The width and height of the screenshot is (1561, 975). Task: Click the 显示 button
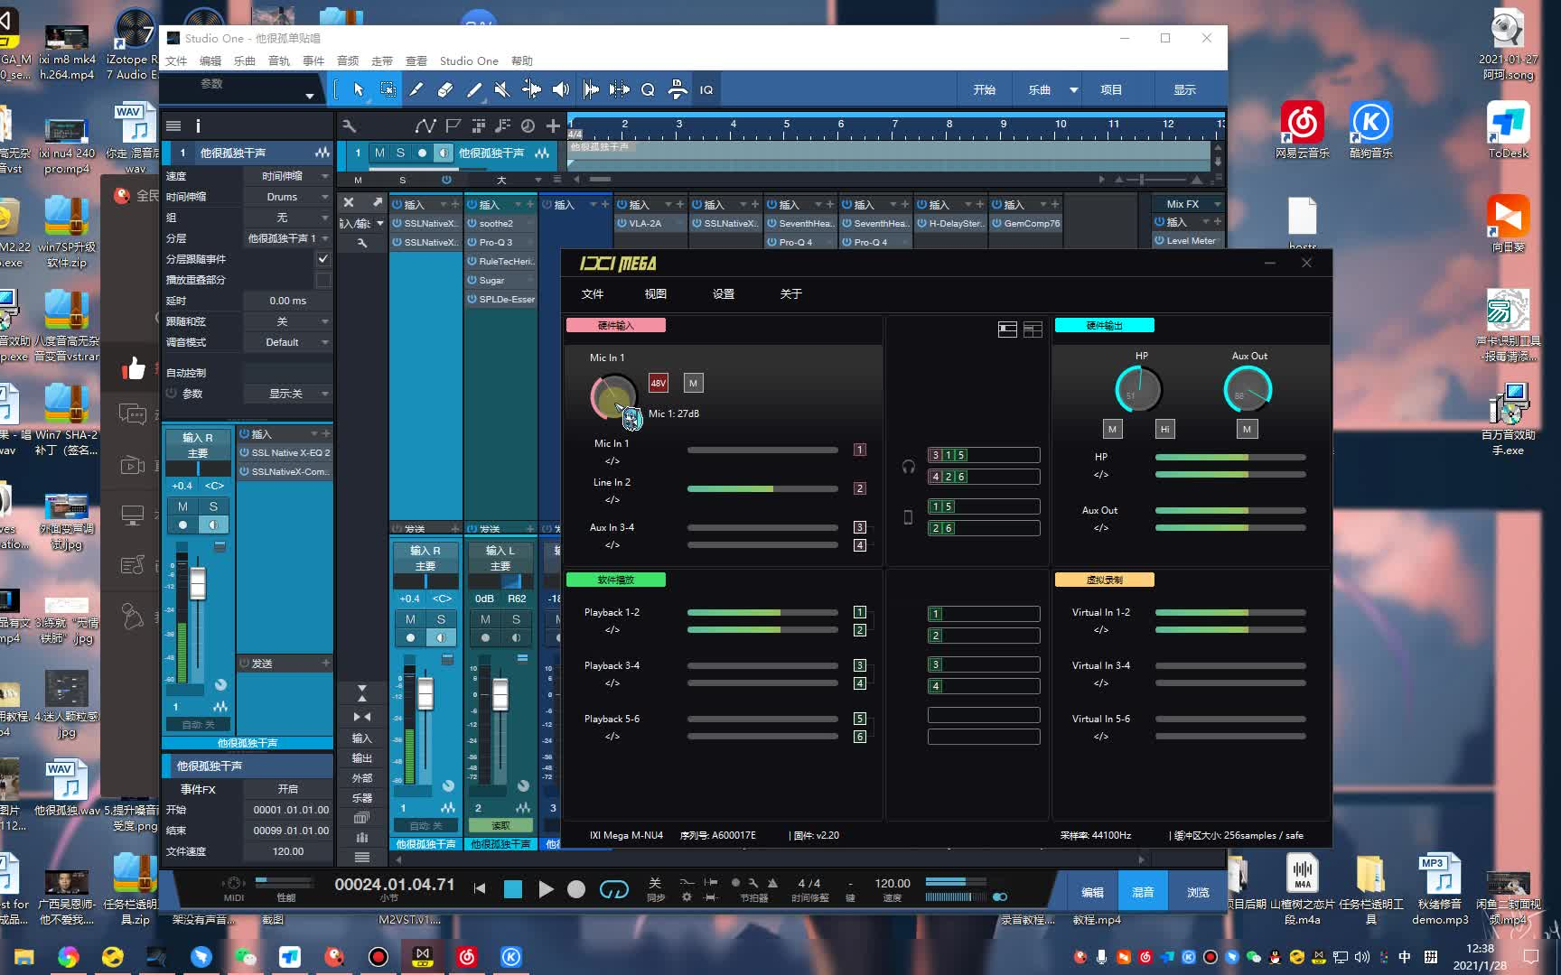(1184, 90)
